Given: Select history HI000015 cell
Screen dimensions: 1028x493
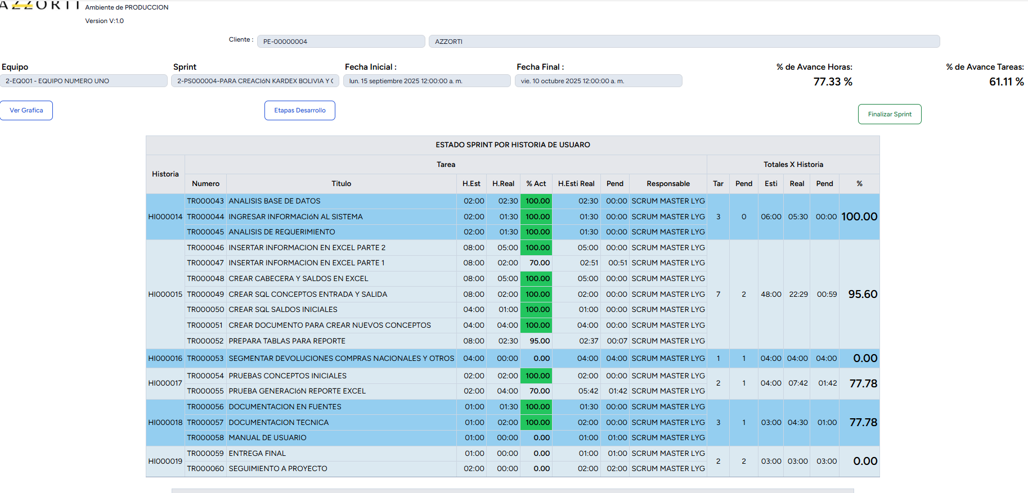Looking at the screenshot, I should point(165,295).
